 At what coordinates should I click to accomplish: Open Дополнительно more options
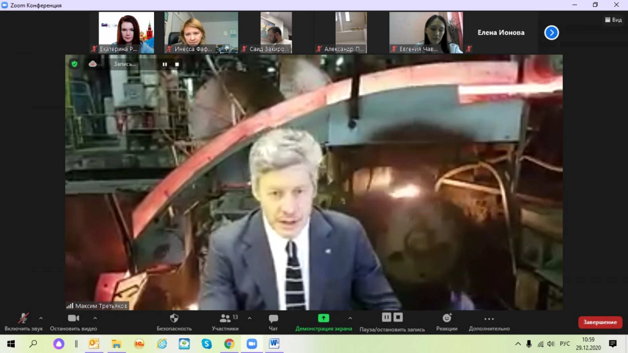point(489,322)
